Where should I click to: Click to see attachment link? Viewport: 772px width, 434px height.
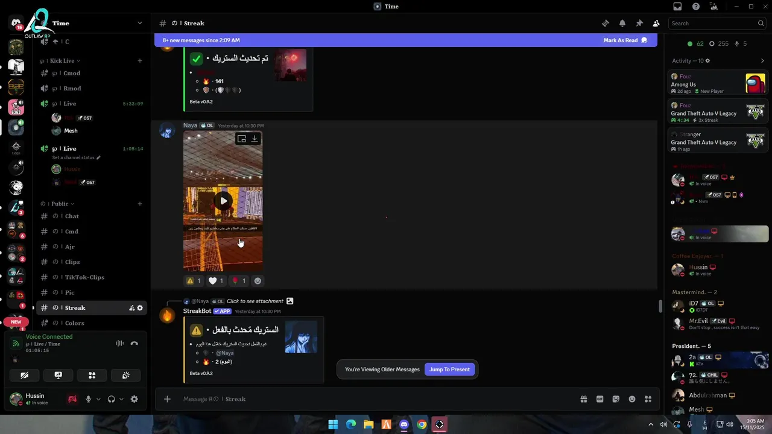255,301
